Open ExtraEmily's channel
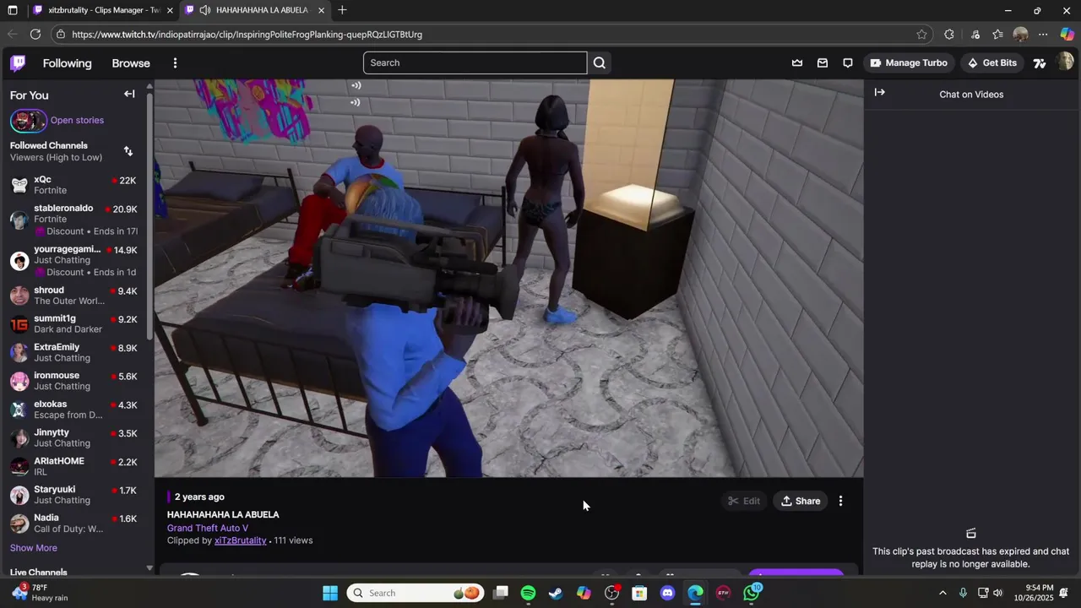Image resolution: width=1081 pixels, height=608 pixels. (x=73, y=352)
